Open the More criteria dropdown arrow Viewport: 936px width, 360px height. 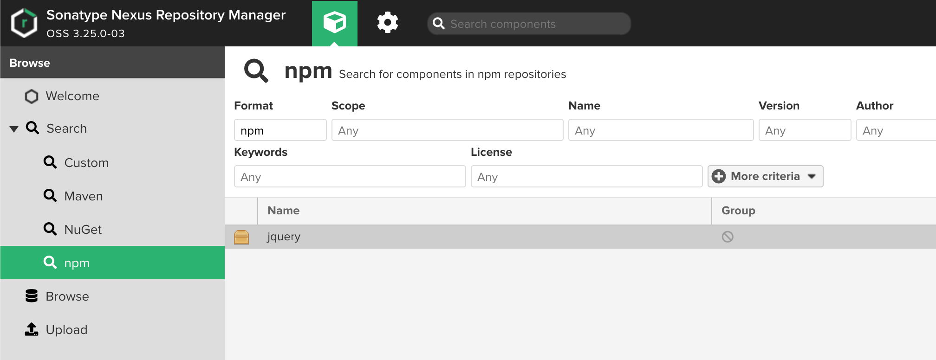(x=812, y=176)
